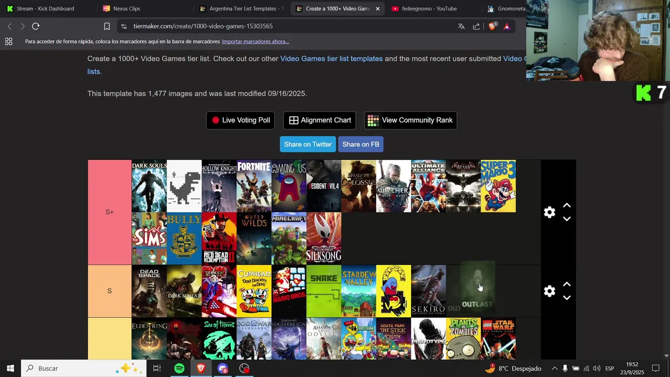
Task: Select the Dark Souls game thumbnail
Action: coord(149,186)
